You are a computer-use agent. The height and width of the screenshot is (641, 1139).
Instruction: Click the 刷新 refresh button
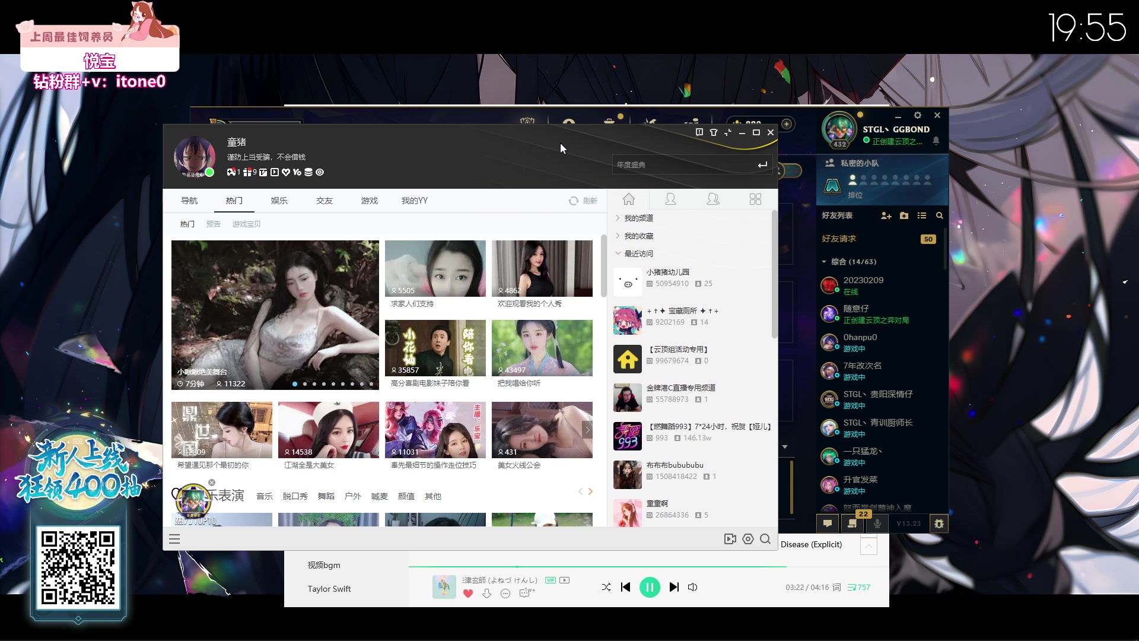[x=583, y=201]
